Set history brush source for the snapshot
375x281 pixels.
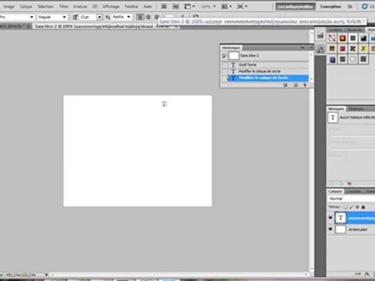click(224, 56)
